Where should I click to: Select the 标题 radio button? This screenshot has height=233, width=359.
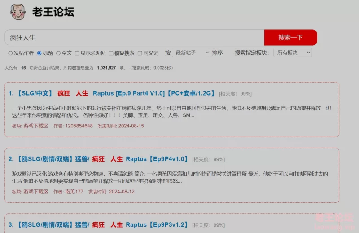coord(39,53)
